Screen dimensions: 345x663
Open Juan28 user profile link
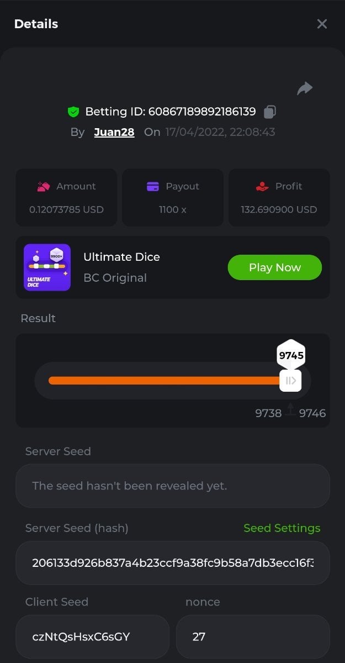pos(114,132)
